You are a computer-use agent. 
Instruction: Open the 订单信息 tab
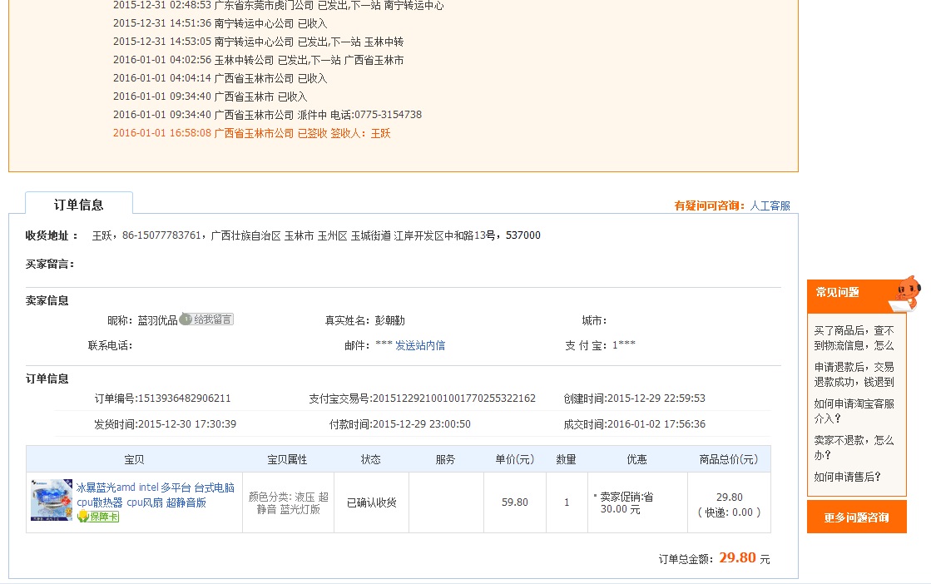point(79,204)
